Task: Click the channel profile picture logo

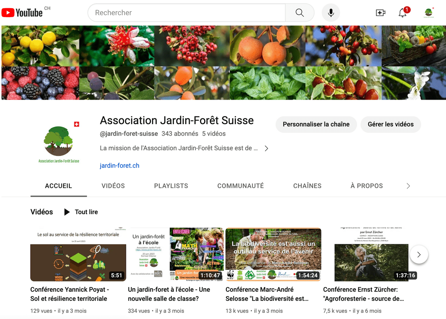Action: 59,142
